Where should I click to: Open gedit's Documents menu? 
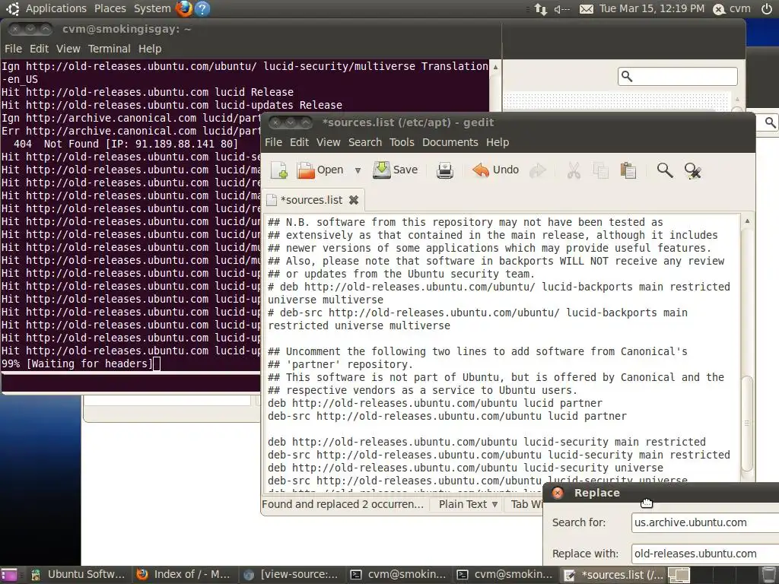coord(450,142)
